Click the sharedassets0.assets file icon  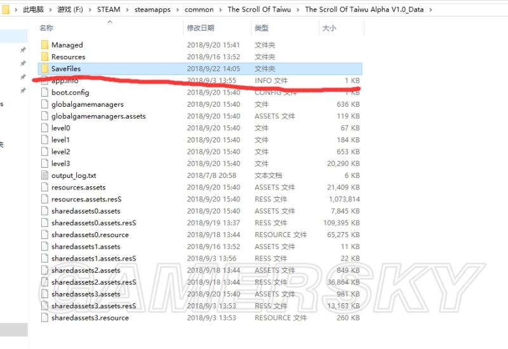44,211
